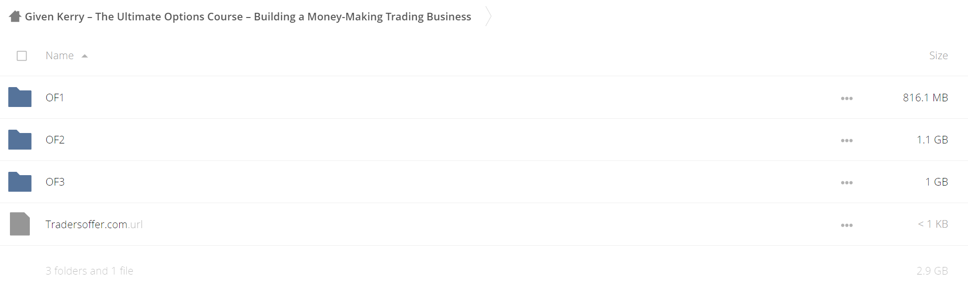Open the OF3 folder icon
Screen dimensions: 968x293
[20, 182]
